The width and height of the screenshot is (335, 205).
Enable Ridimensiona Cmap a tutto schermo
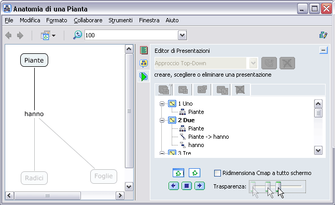click(217, 173)
